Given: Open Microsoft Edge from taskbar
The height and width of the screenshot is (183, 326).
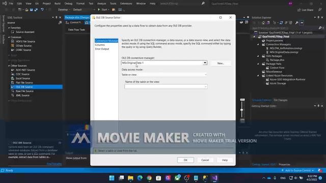Looking at the screenshot, I should point(140,178).
